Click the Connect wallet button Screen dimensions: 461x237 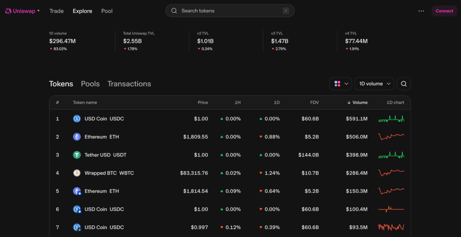click(444, 11)
